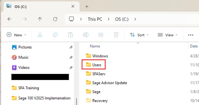Paste clipboard contents using toolbar icon
The image size is (199, 105).
point(70,35)
